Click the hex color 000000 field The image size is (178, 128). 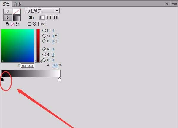coord(28,66)
